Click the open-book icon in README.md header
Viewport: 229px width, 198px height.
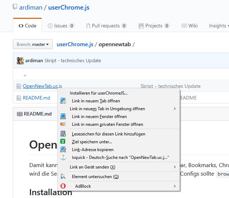tap(20, 114)
